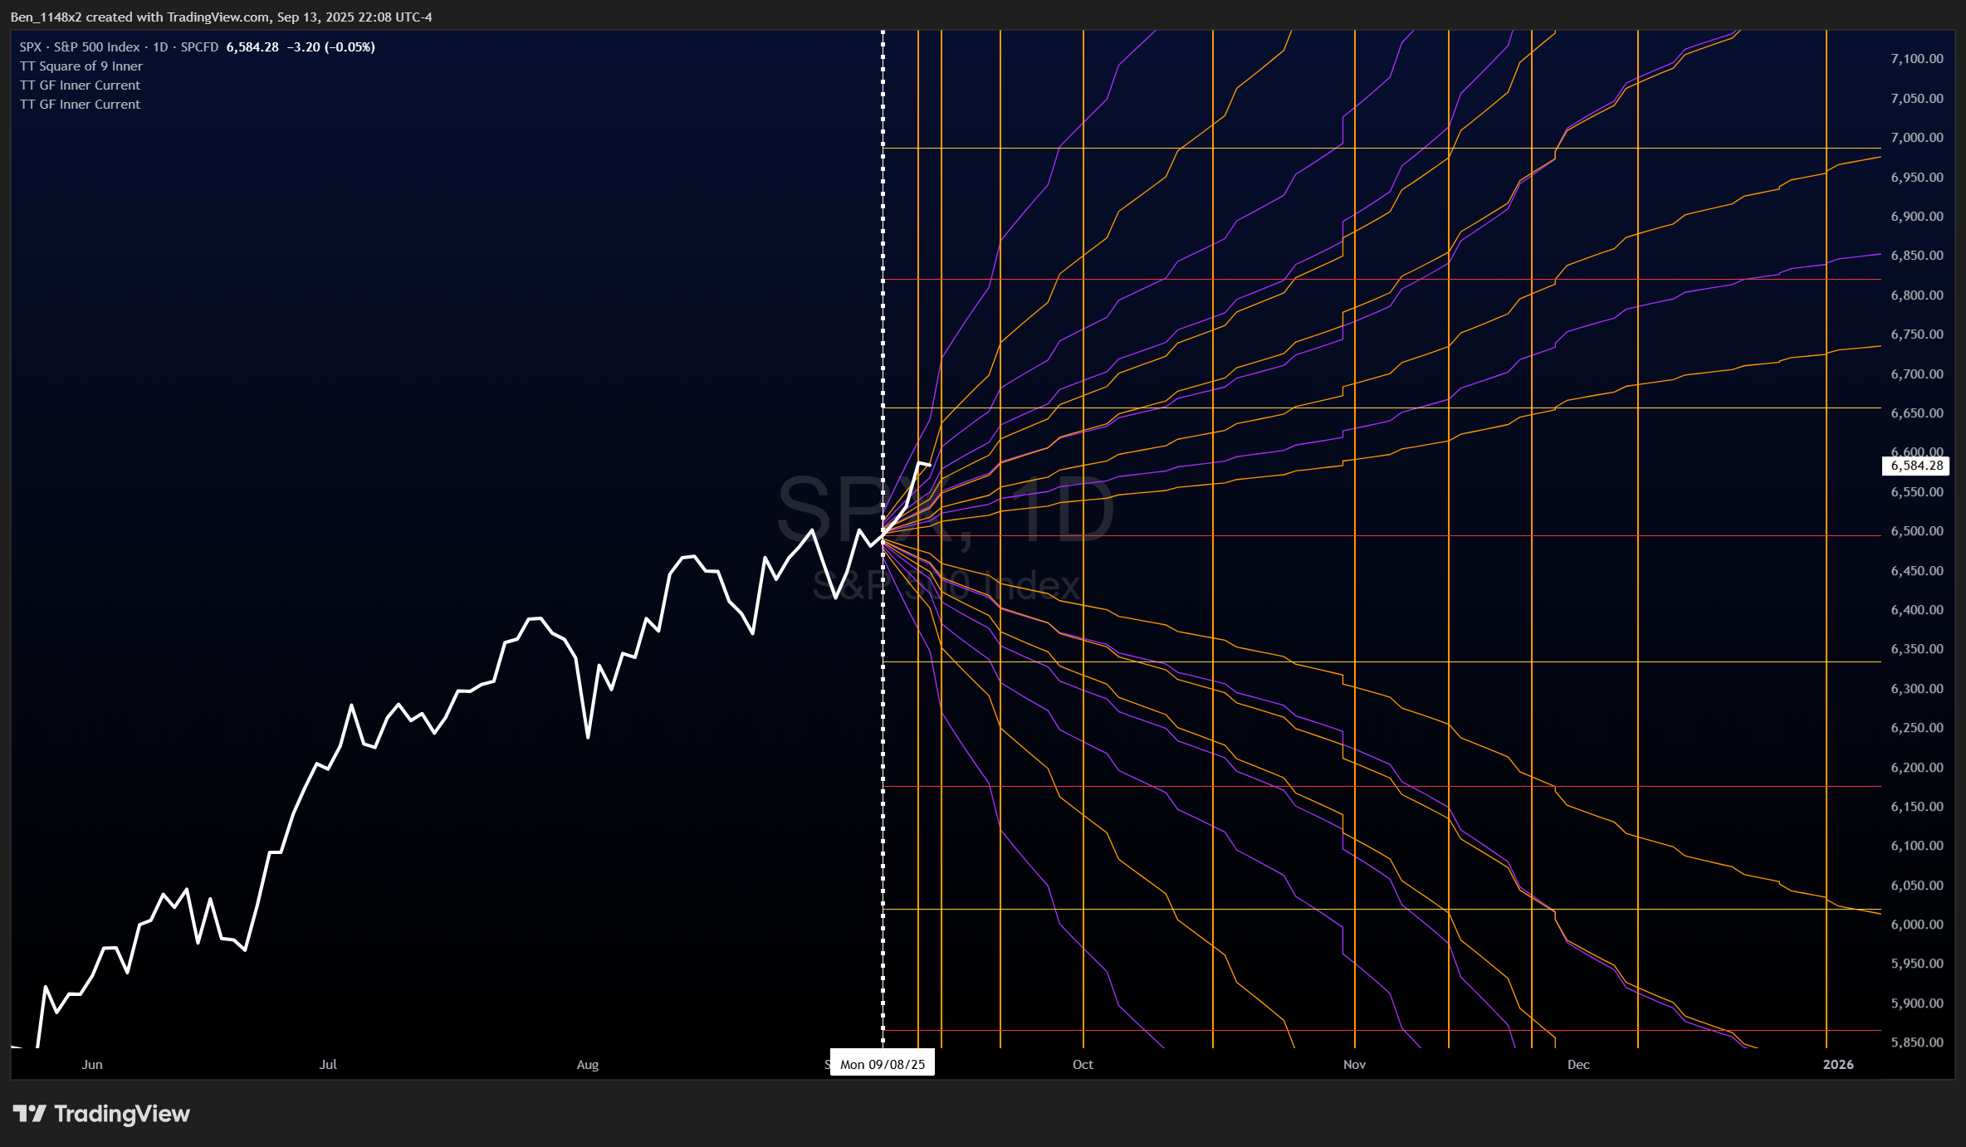Click the TradingView logo icon at bottom left
Viewport: 1966px width, 1147px height.
pos(29,1114)
